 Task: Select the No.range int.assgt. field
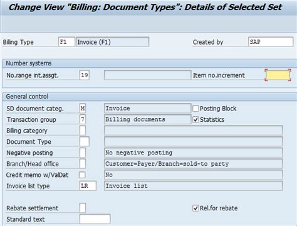click(x=85, y=75)
